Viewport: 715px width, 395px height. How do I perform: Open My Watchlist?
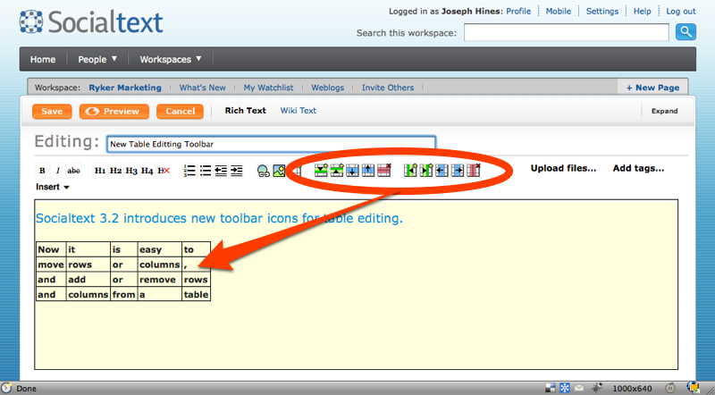pos(269,88)
